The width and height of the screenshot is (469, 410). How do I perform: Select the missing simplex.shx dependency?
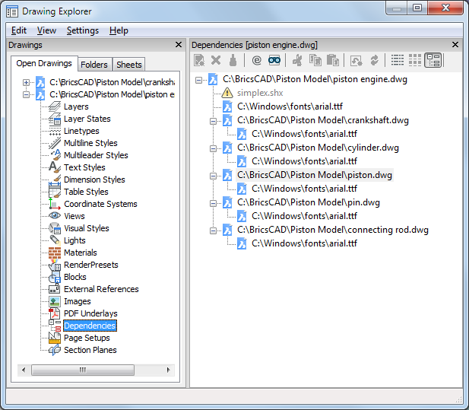click(x=260, y=93)
